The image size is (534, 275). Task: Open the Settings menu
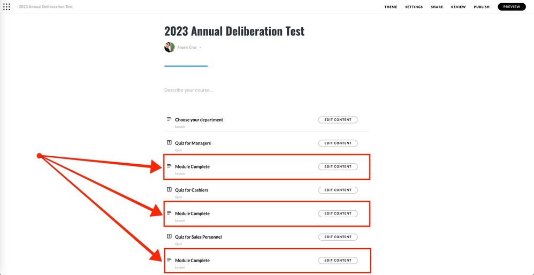[414, 7]
